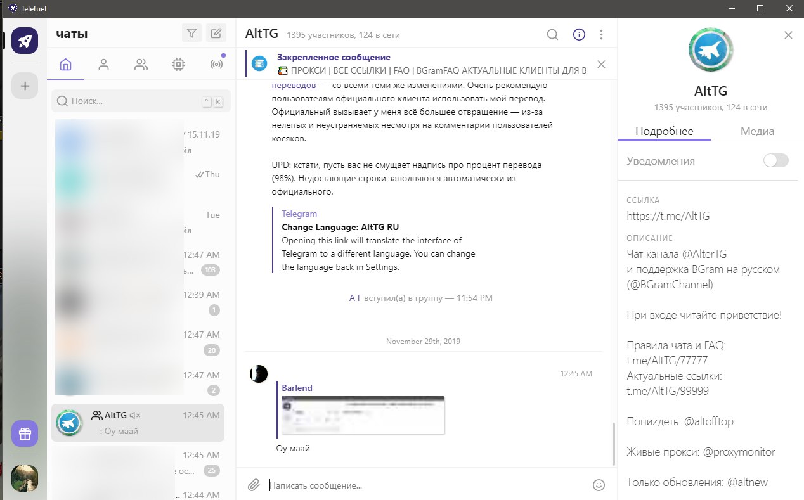Click the @altnew mention in description
This screenshot has width=804, height=500.
tap(747, 482)
